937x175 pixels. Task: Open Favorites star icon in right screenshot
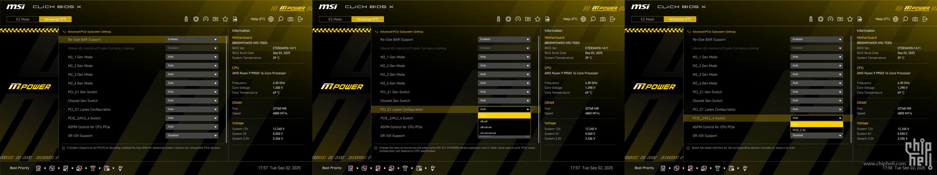point(850,19)
